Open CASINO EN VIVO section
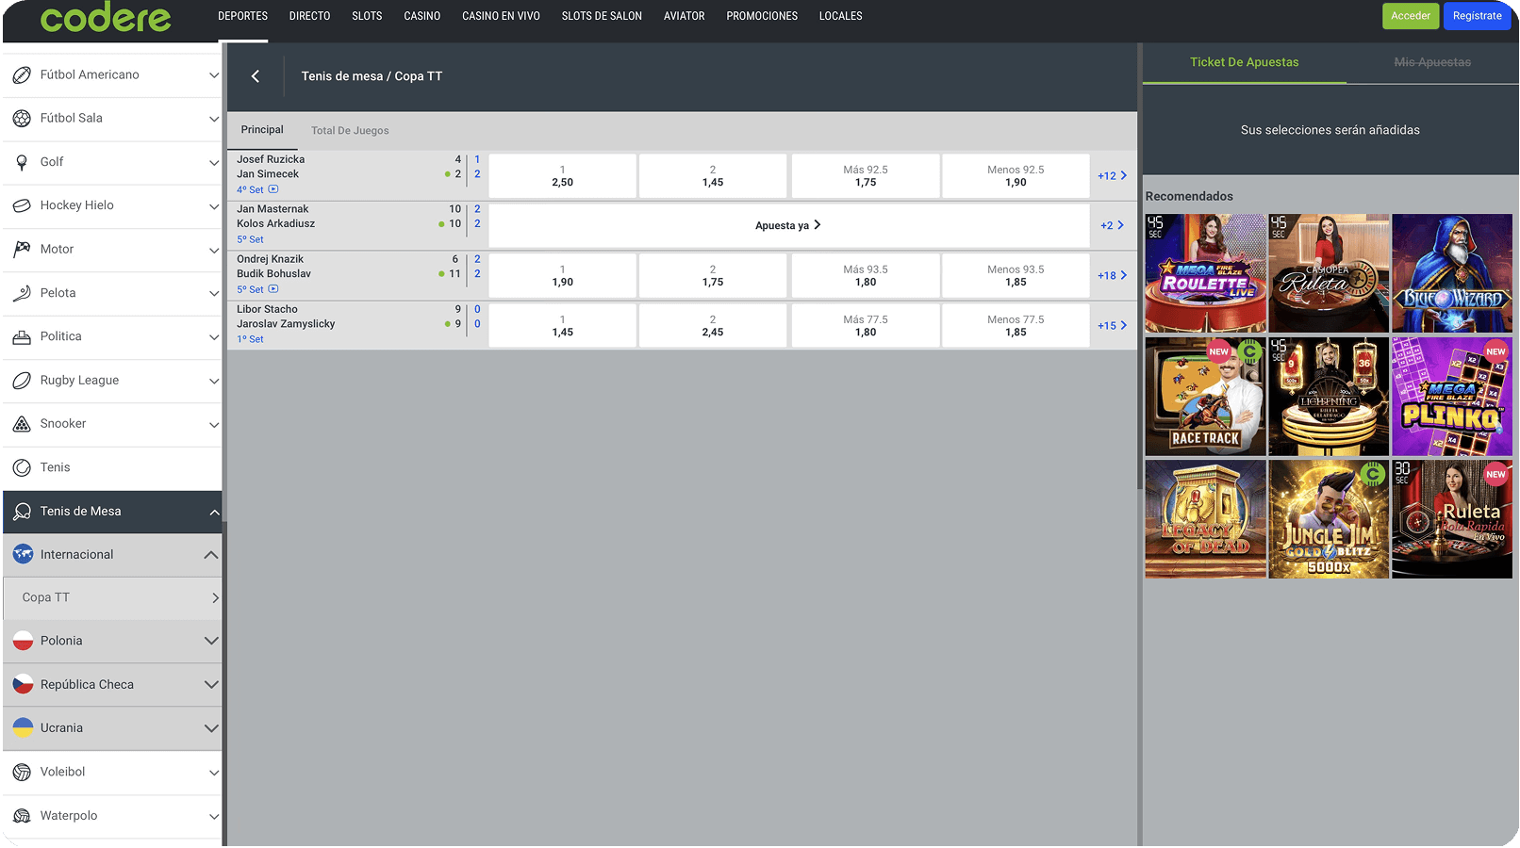Screen dimensions: 1520x848 [x=501, y=16]
